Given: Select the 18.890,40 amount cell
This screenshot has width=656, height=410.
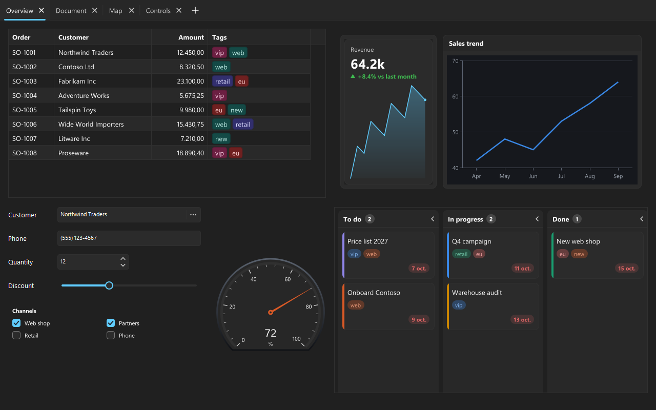Looking at the screenshot, I should click(x=180, y=153).
